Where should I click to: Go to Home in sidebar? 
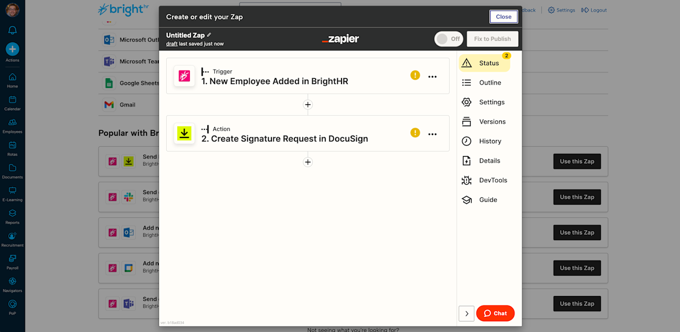click(x=12, y=80)
